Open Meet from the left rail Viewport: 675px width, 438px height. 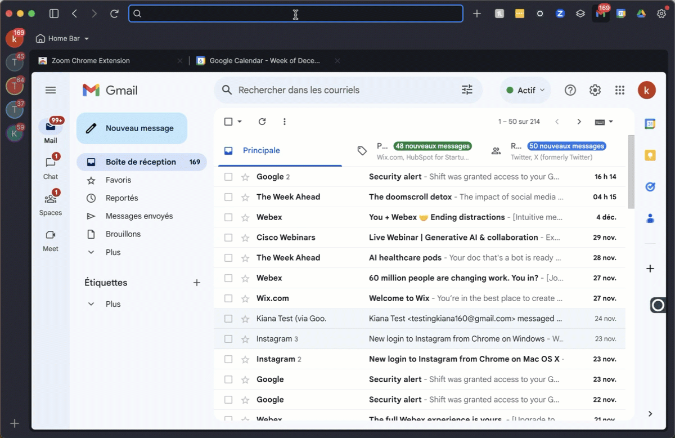point(51,240)
